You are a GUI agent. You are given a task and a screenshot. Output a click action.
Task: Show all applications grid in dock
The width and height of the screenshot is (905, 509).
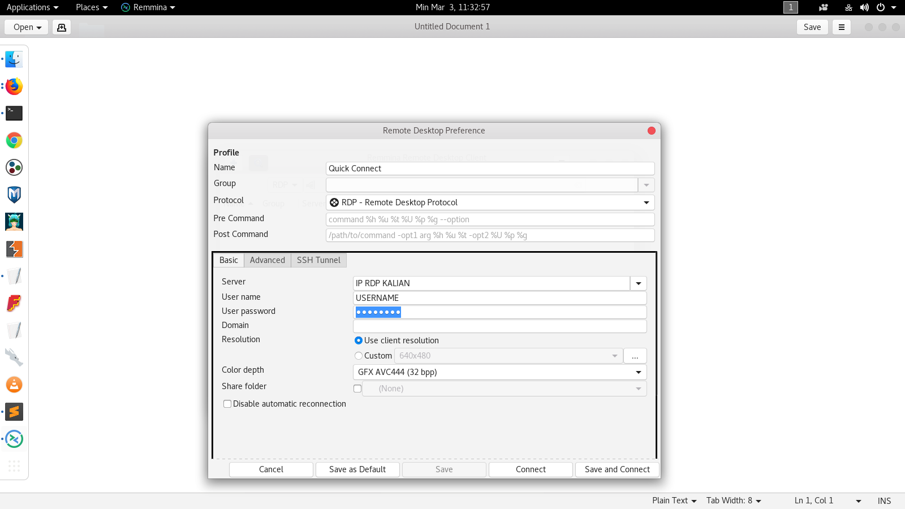[x=14, y=466]
